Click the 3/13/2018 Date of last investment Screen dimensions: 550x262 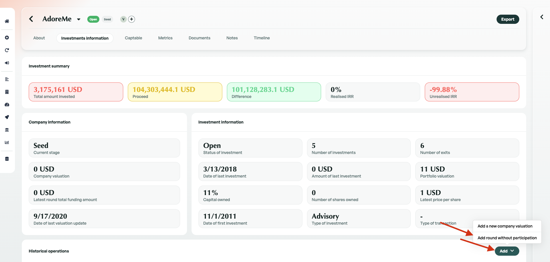coord(250,172)
